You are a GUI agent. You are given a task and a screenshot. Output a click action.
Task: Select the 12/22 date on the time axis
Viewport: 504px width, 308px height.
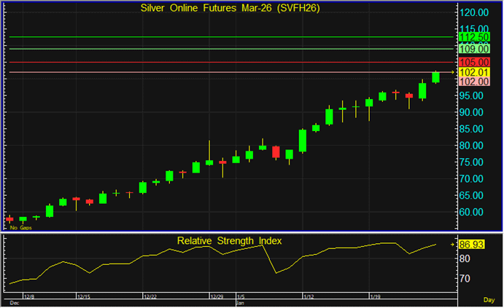pos(151,297)
